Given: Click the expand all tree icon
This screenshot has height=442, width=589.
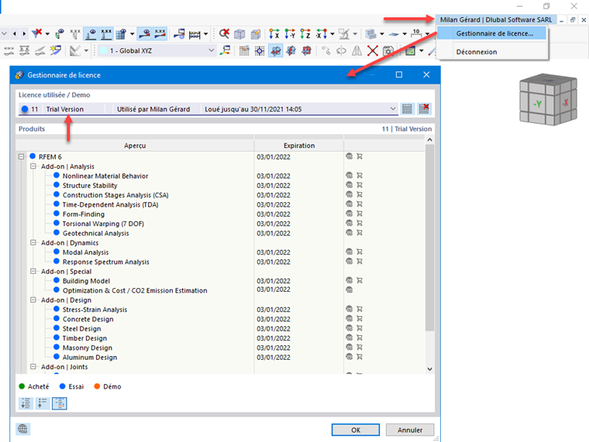Looking at the screenshot, I should point(26,403).
